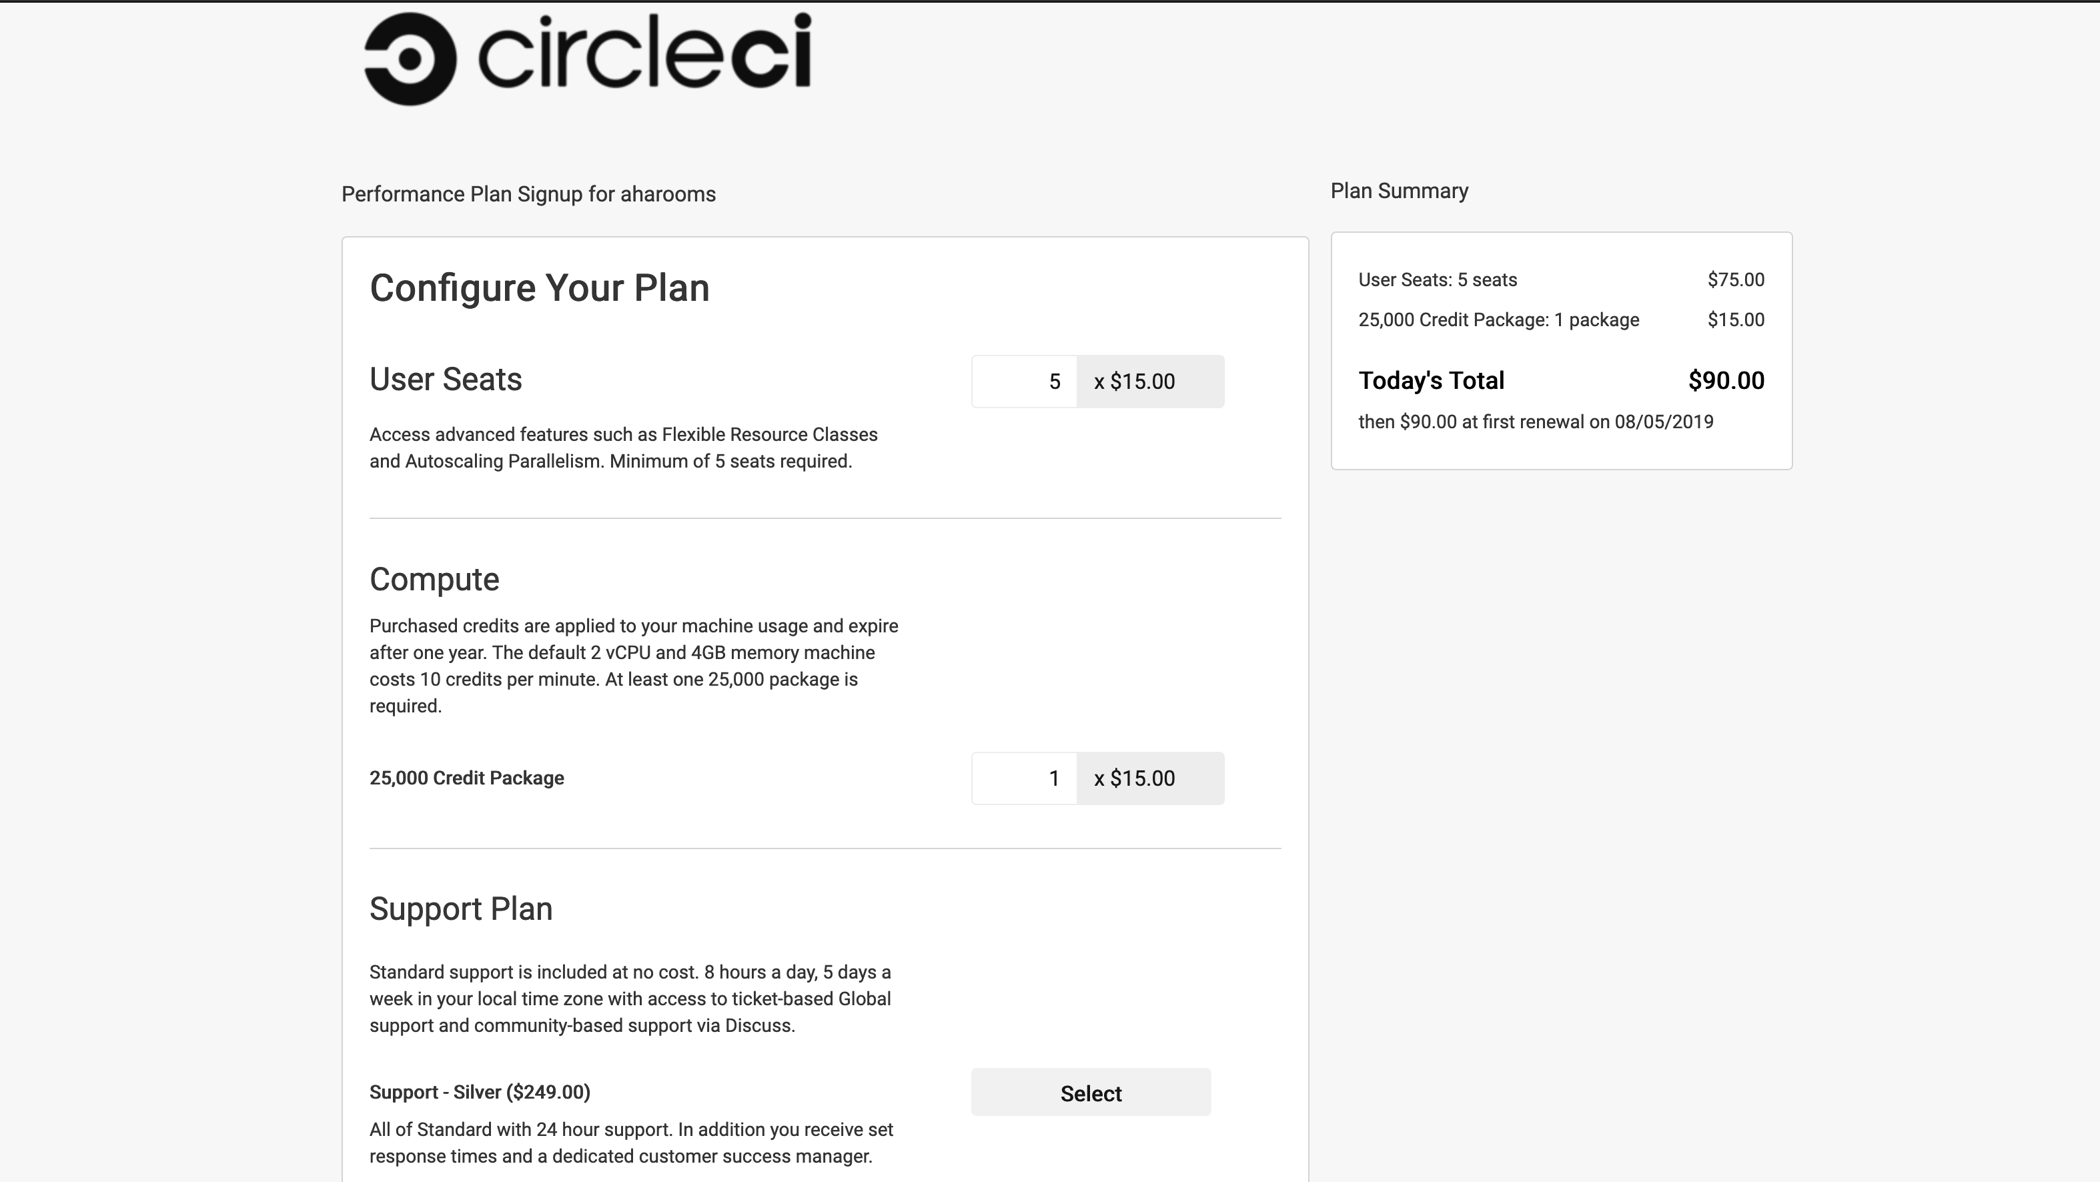Viewport: 2100px width, 1182px height.
Task: Click the Support - Silver ($249.00) label
Action: click(480, 1093)
